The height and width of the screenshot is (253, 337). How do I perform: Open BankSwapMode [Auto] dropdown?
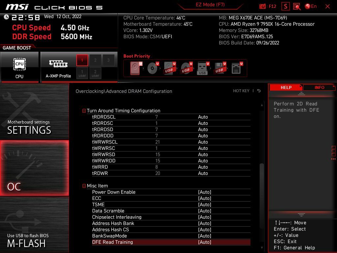(x=205, y=236)
